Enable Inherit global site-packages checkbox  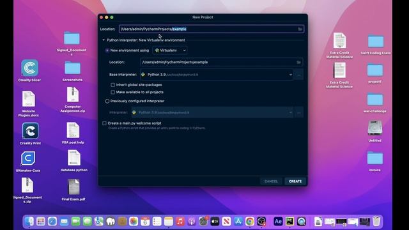pyautogui.click(x=112, y=85)
